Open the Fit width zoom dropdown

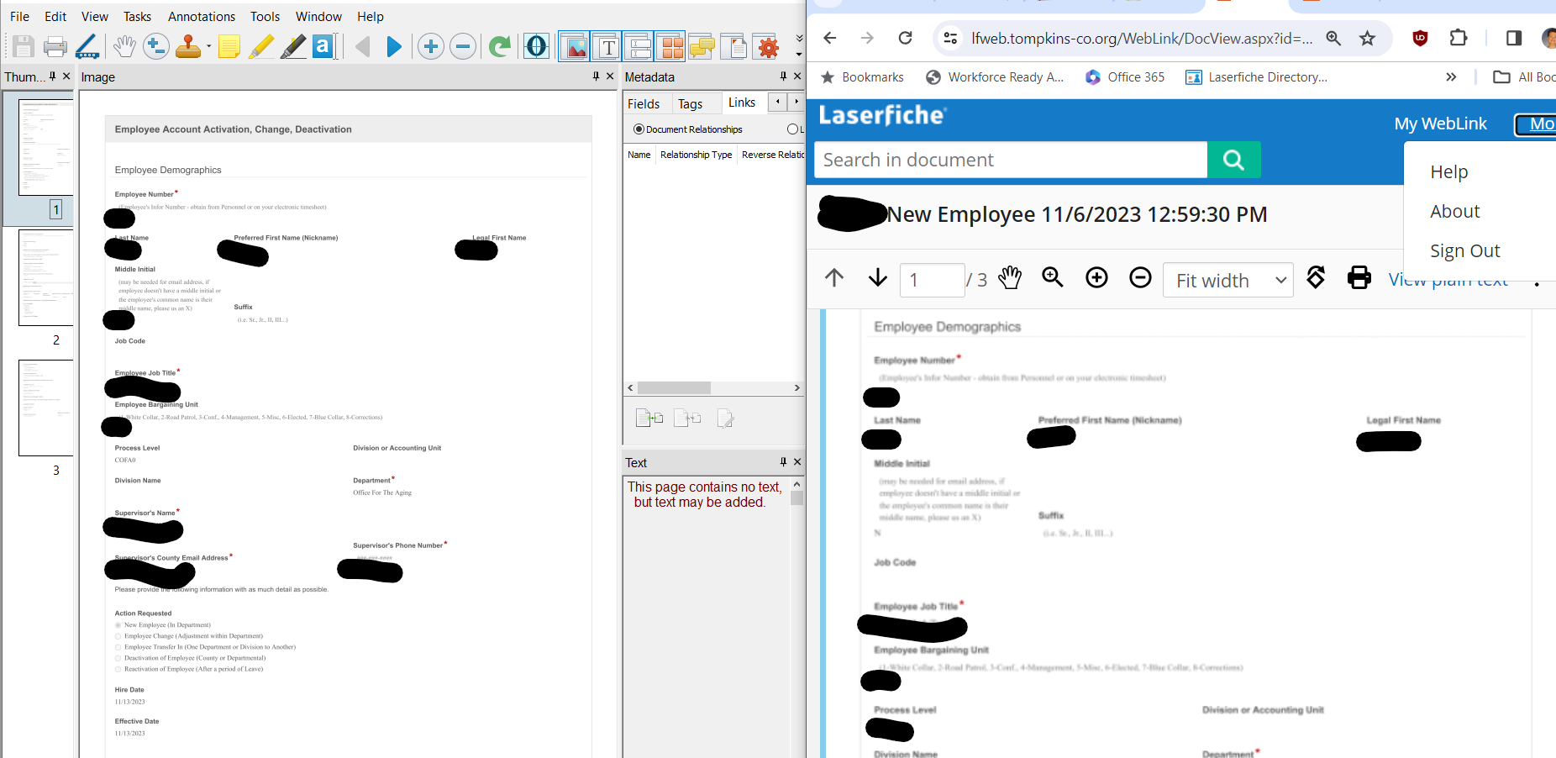1227,280
